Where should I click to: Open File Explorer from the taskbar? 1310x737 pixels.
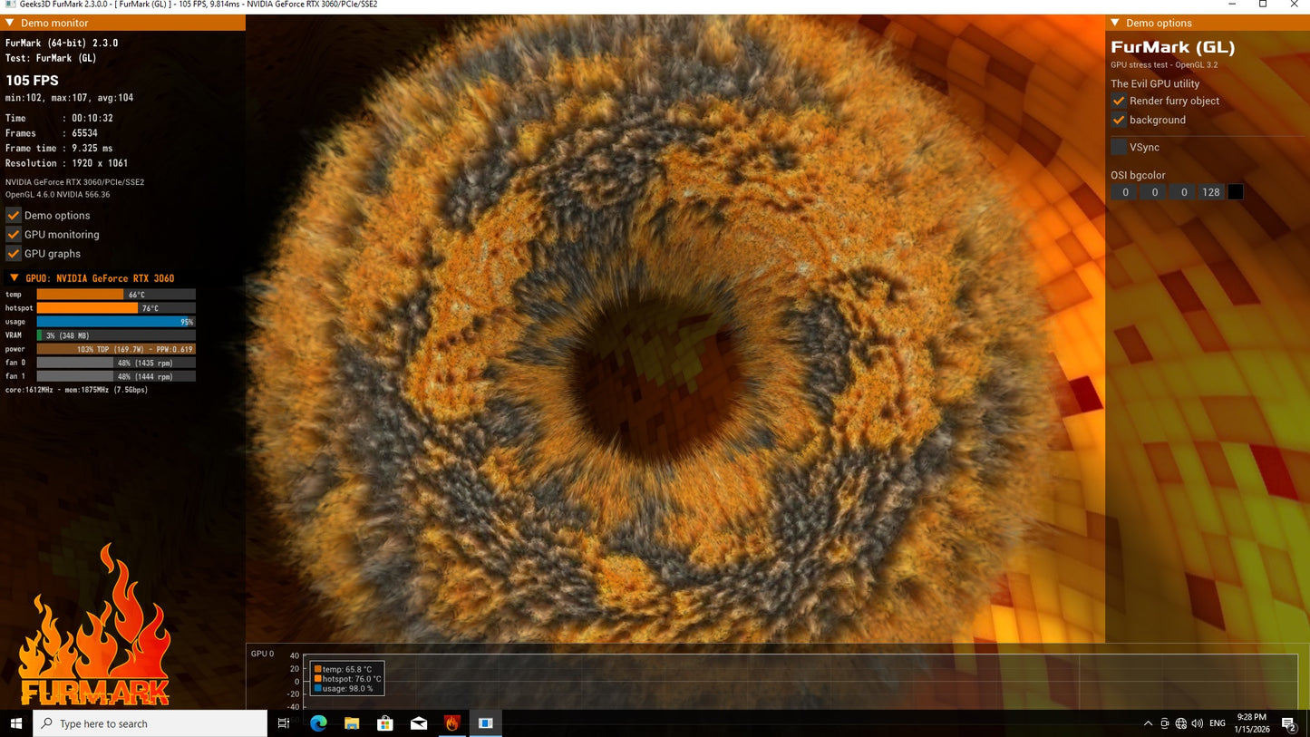pos(352,723)
